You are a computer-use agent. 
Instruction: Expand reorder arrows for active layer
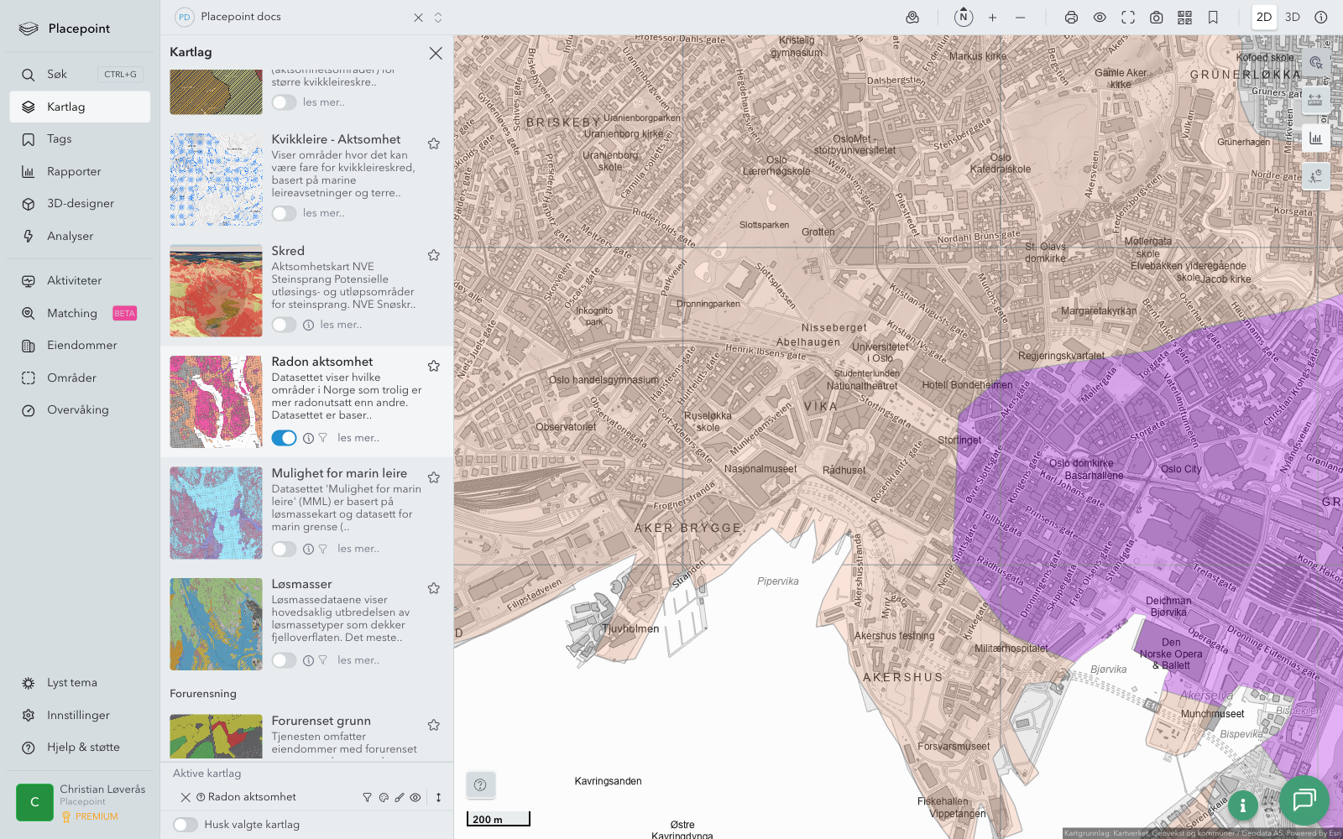pyautogui.click(x=438, y=798)
